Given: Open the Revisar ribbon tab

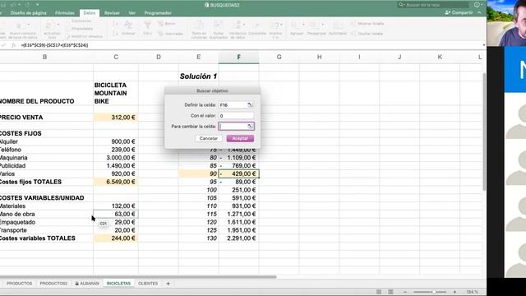Looking at the screenshot, I should click(x=112, y=13).
